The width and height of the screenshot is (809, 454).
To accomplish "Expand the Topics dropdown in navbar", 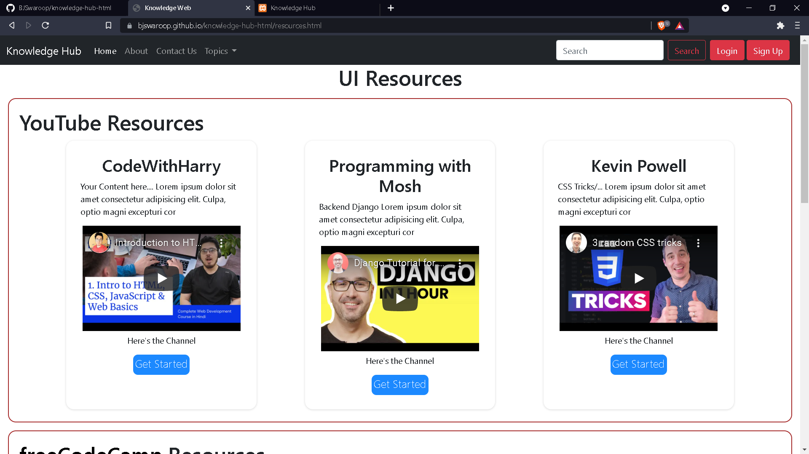I will point(220,51).
